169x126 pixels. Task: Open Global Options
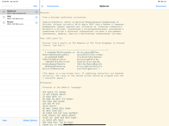click(30, 121)
